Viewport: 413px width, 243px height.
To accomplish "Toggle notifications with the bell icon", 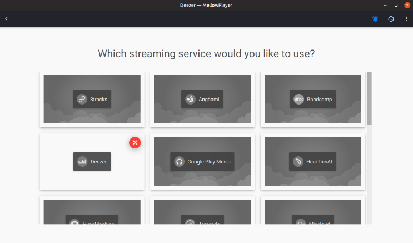I will point(375,19).
